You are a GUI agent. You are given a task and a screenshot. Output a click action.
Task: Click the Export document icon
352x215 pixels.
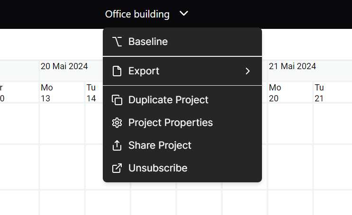pyautogui.click(x=117, y=71)
